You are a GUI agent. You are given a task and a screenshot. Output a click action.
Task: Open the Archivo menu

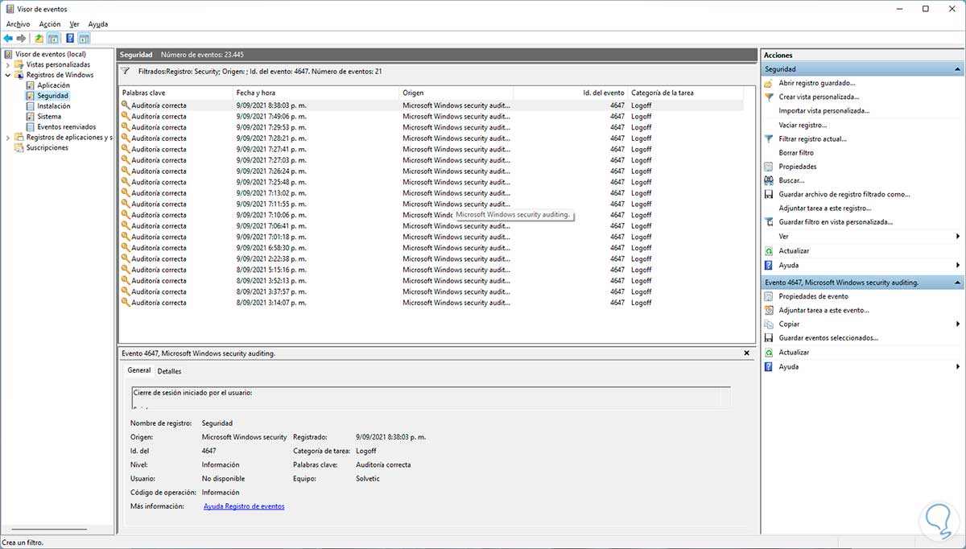pos(18,24)
